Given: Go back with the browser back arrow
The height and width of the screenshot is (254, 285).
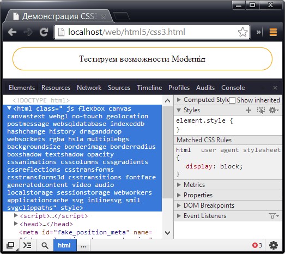Looking at the screenshot, I should click(13, 32).
